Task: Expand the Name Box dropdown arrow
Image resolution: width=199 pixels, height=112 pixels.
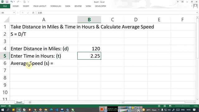Action: [x=14, y=13]
